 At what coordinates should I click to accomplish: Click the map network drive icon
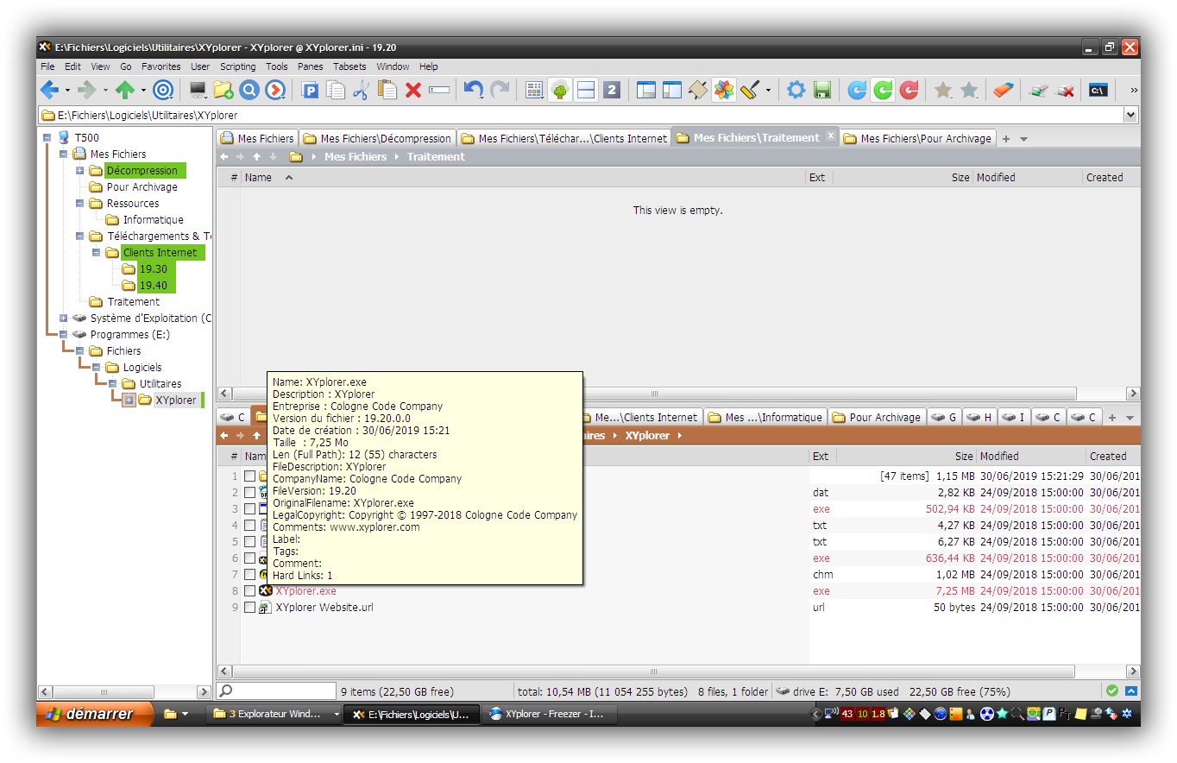[1040, 89]
